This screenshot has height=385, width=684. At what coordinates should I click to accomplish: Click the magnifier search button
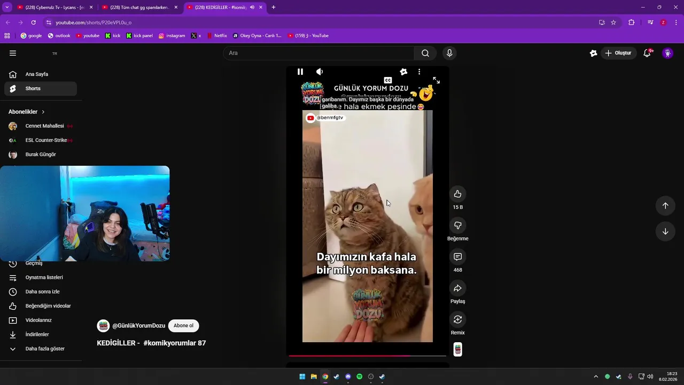pyautogui.click(x=425, y=53)
